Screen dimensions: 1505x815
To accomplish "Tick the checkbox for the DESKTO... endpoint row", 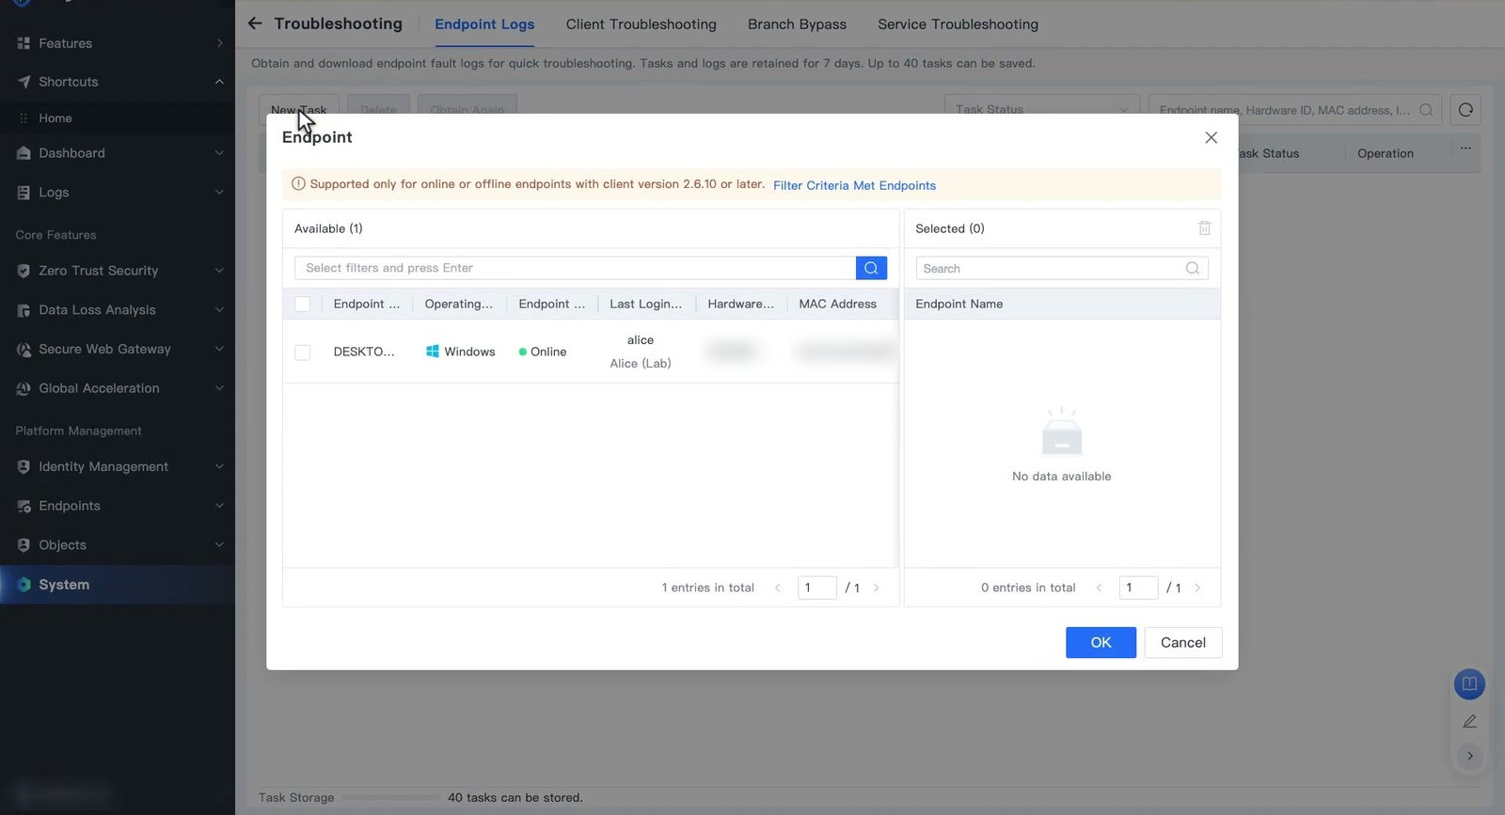I will (x=302, y=352).
